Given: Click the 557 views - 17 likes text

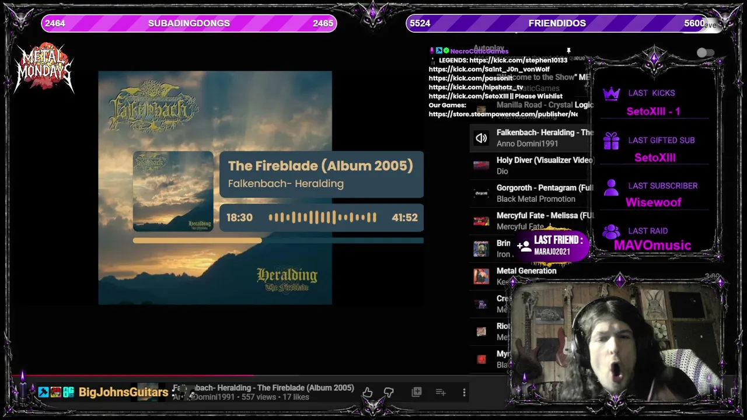Looking at the screenshot, I should 275,397.
